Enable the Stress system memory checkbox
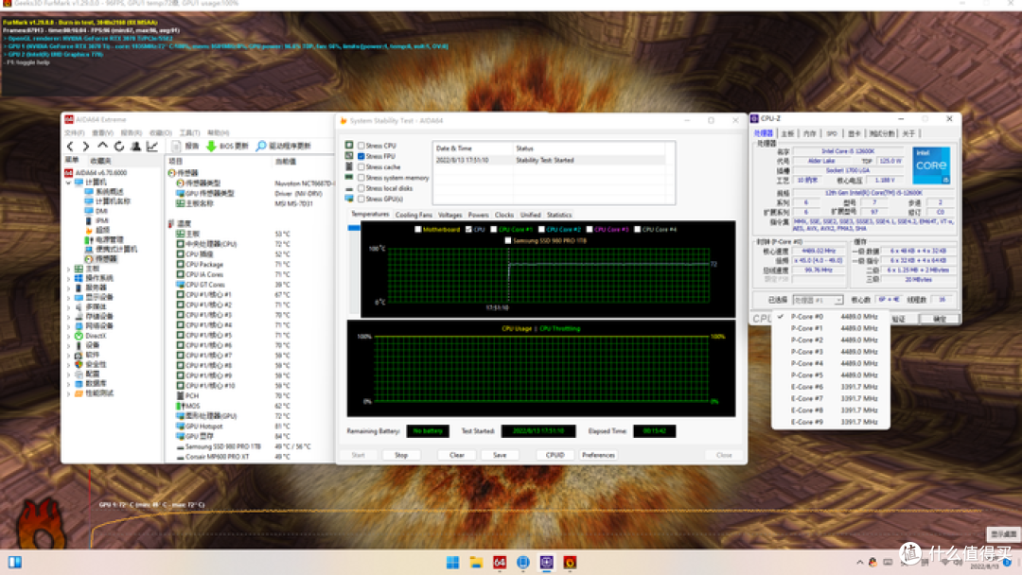Image resolution: width=1022 pixels, height=575 pixels. (361, 178)
